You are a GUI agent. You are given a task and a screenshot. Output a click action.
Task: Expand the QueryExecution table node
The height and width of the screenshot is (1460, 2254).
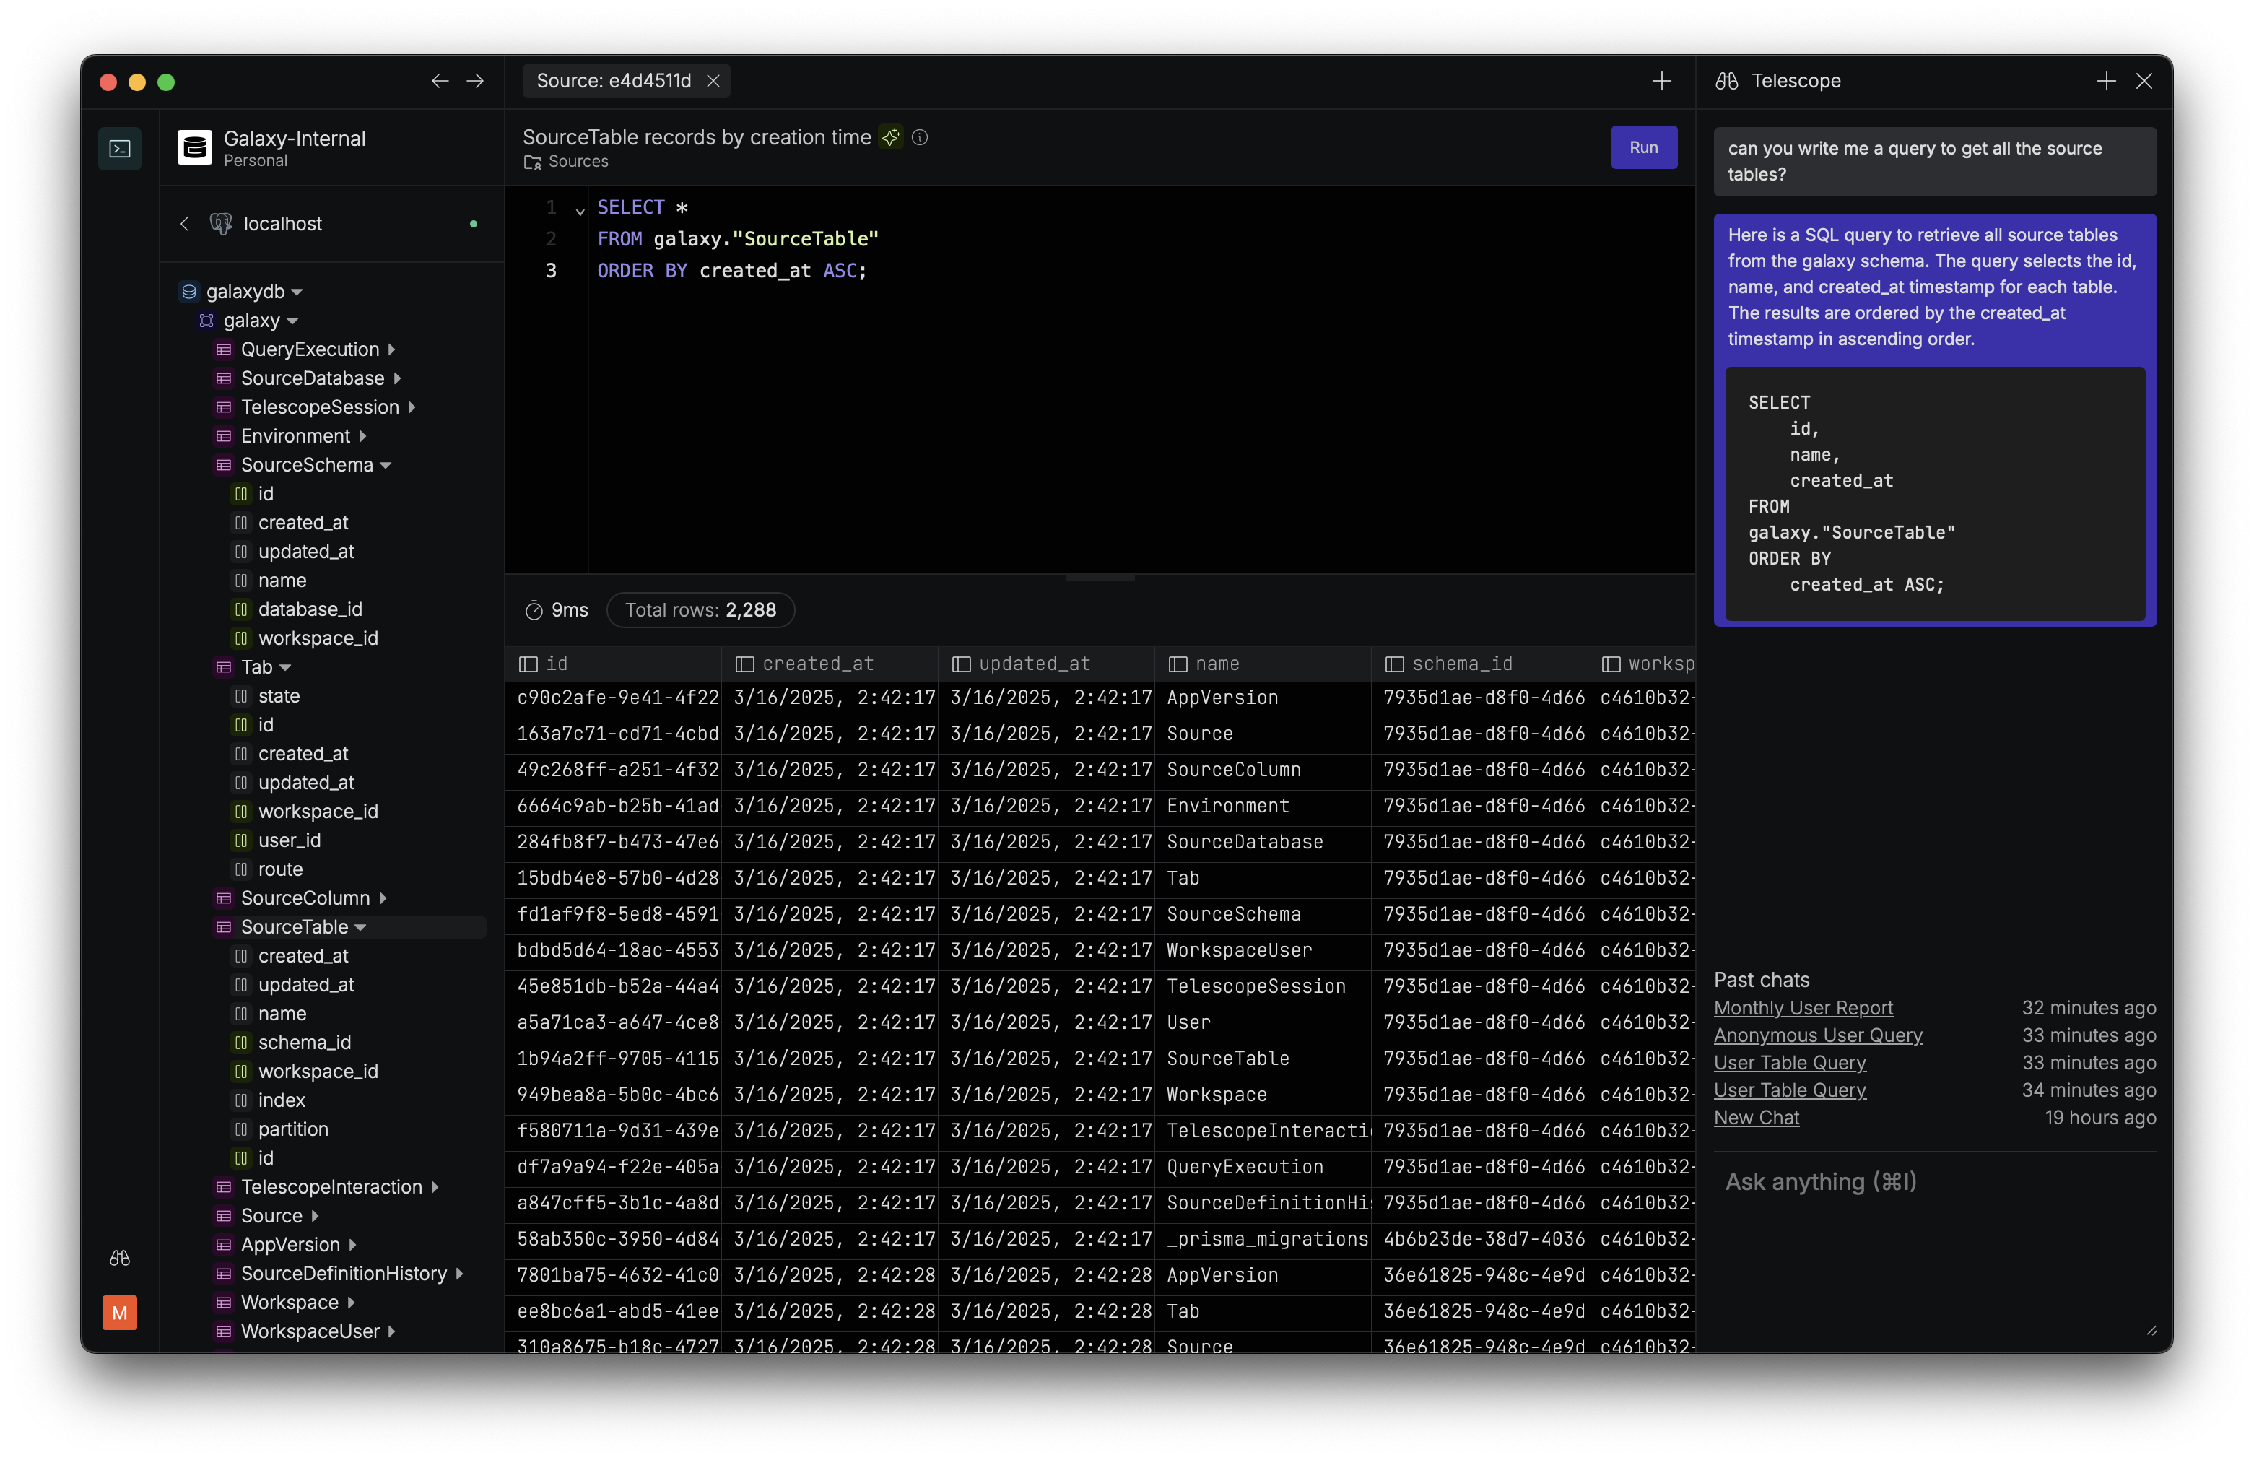391,349
